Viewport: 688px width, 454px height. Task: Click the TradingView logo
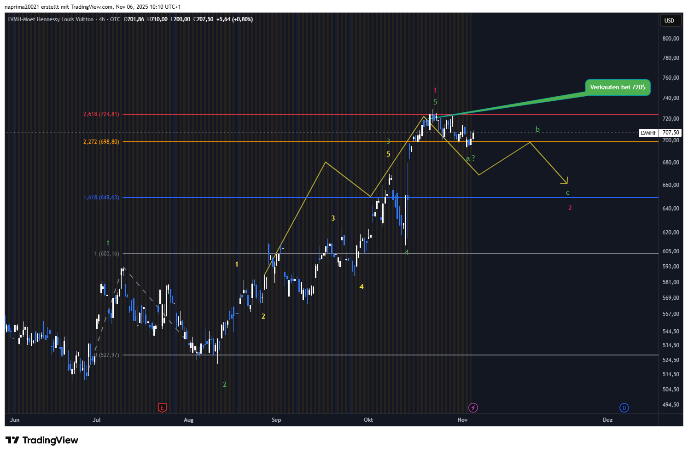point(42,440)
